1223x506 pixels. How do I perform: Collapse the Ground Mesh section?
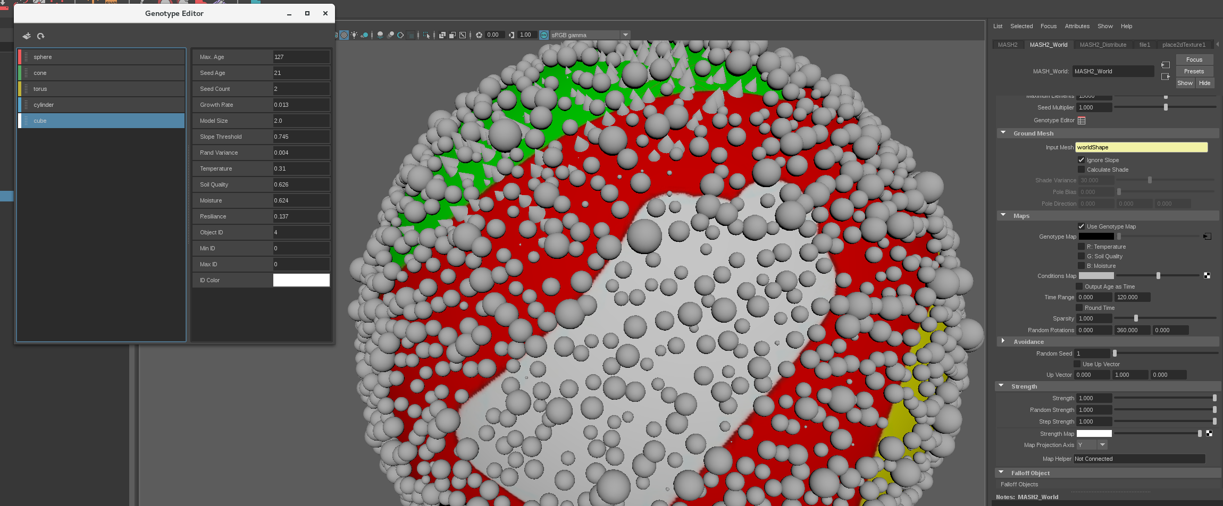pos(1003,132)
